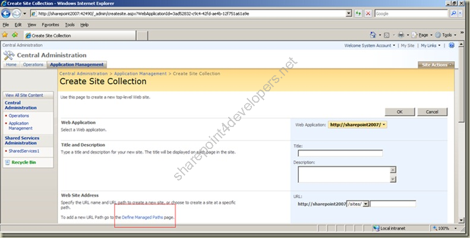Click the IE Home toolbar icon
Image resolution: width=470 pixels, height=238 pixels.
tap(373, 35)
